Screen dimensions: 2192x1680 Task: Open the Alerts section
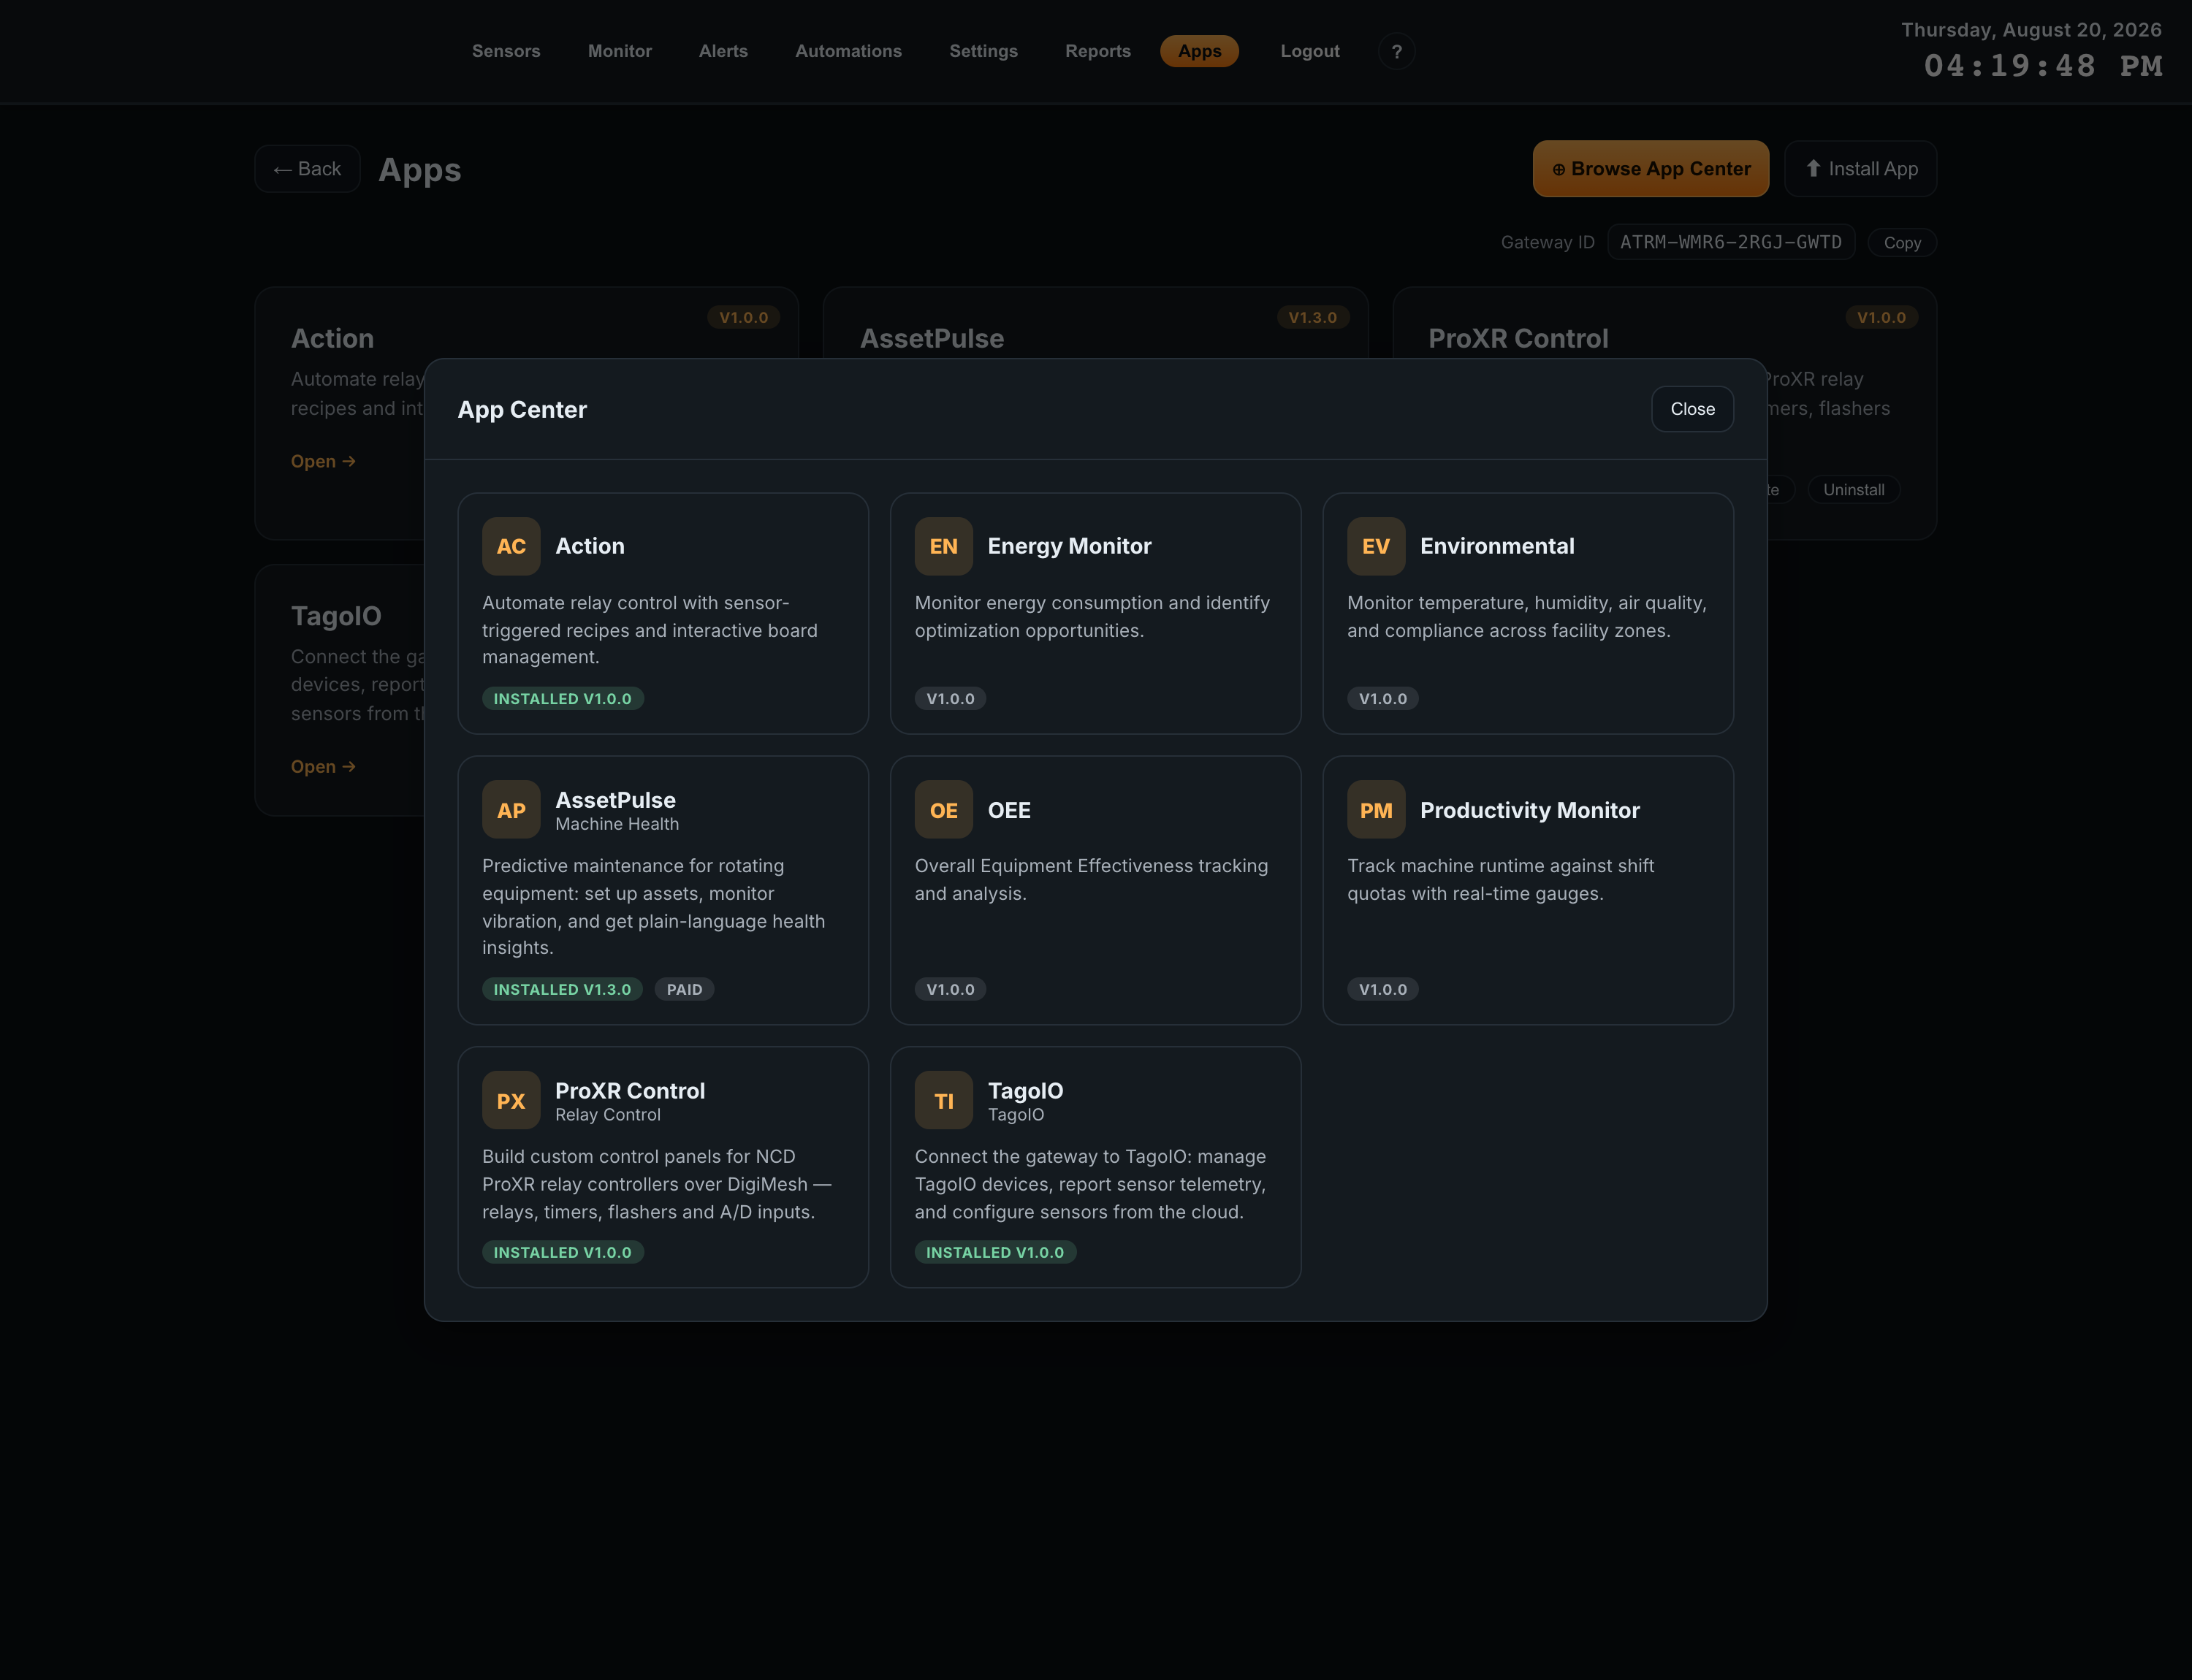pyautogui.click(x=723, y=51)
